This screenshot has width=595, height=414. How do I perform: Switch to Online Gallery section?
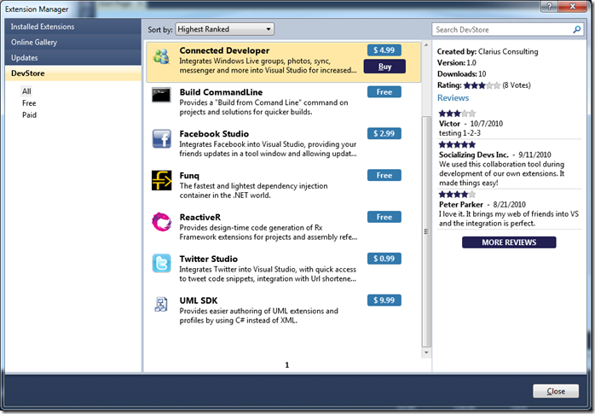pyautogui.click(x=72, y=42)
